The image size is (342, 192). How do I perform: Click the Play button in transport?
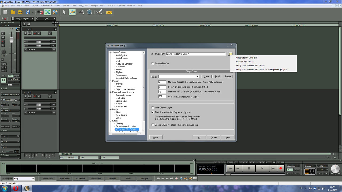point(262,169)
